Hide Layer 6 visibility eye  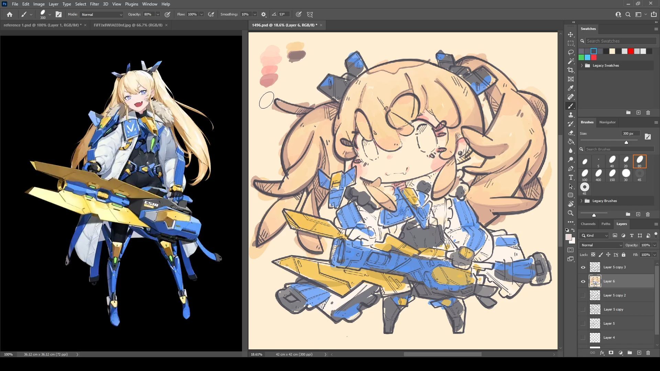tap(583, 281)
